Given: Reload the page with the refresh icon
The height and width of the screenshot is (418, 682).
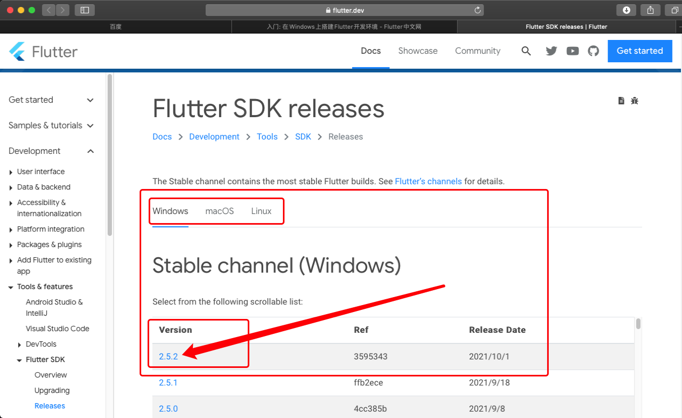Looking at the screenshot, I should pos(478,10).
